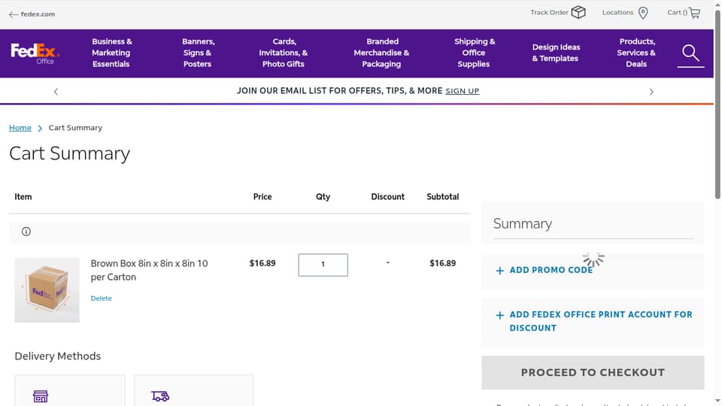Click the plus icon beside Add Promo Code

[x=499, y=271]
